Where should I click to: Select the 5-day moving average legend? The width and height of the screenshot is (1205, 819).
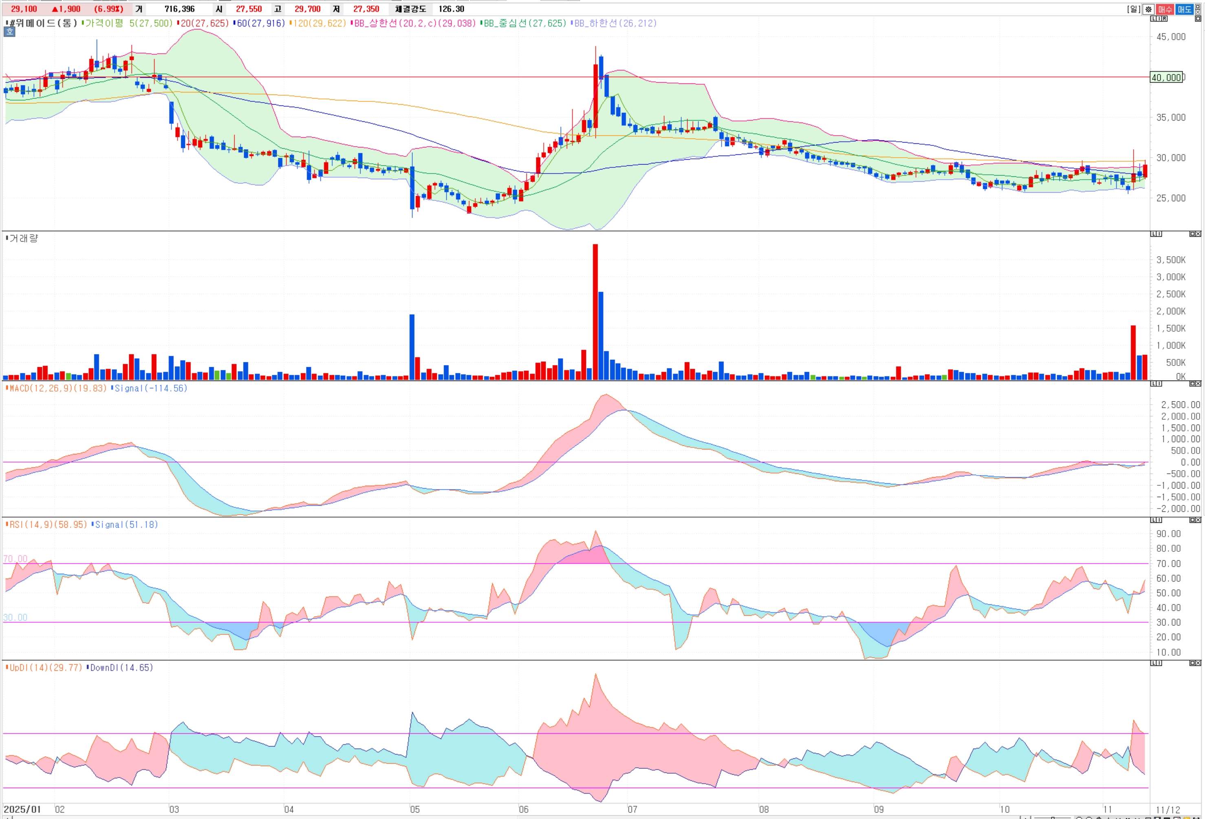click(127, 23)
